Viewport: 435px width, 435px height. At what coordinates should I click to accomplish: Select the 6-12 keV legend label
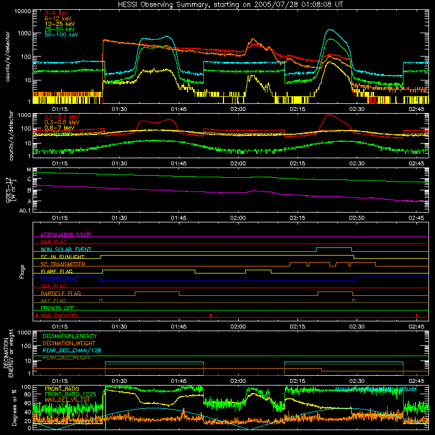tap(58, 18)
